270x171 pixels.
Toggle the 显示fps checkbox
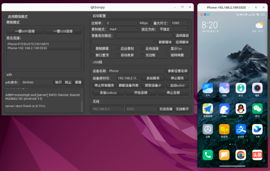tap(168, 48)
